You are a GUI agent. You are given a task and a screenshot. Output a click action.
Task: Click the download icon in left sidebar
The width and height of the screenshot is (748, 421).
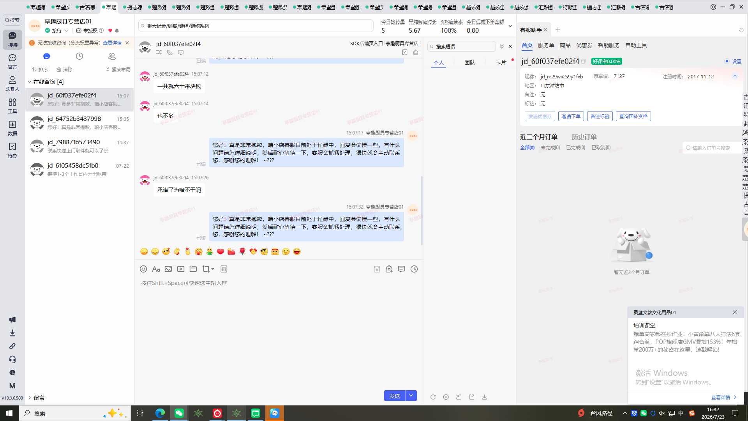click(12, 333)
